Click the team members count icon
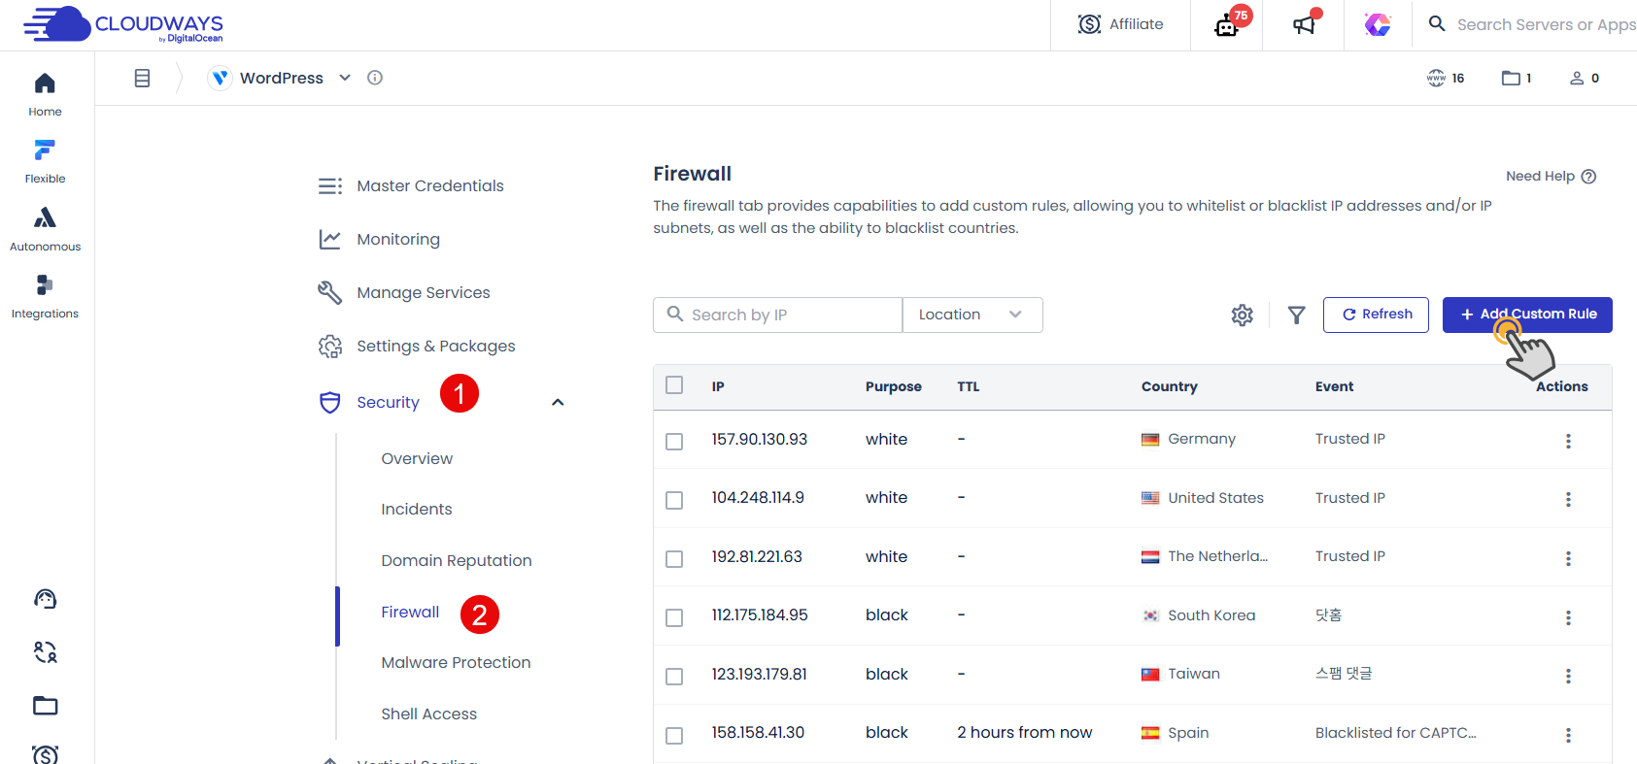This screenshot has width=1637, height=764. tap(1577, 79)
